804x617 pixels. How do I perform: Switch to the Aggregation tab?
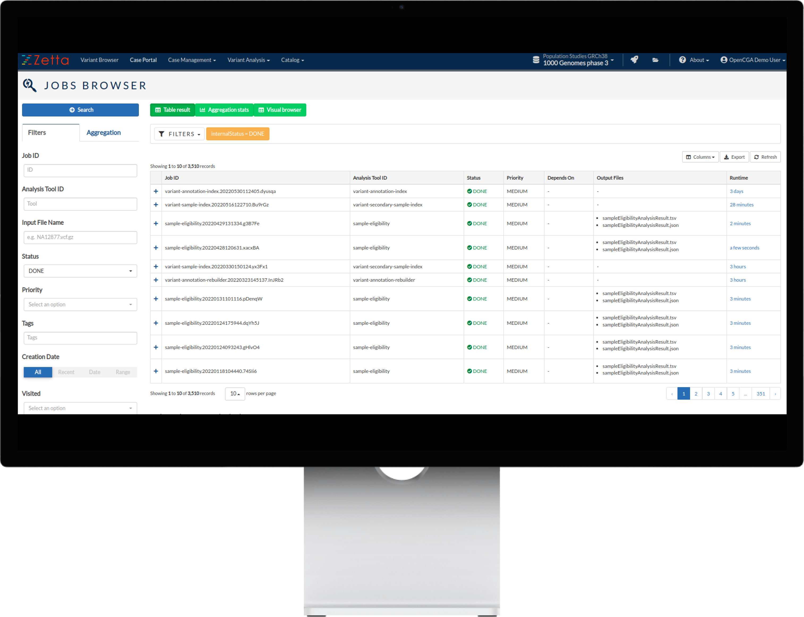(103, 133)
